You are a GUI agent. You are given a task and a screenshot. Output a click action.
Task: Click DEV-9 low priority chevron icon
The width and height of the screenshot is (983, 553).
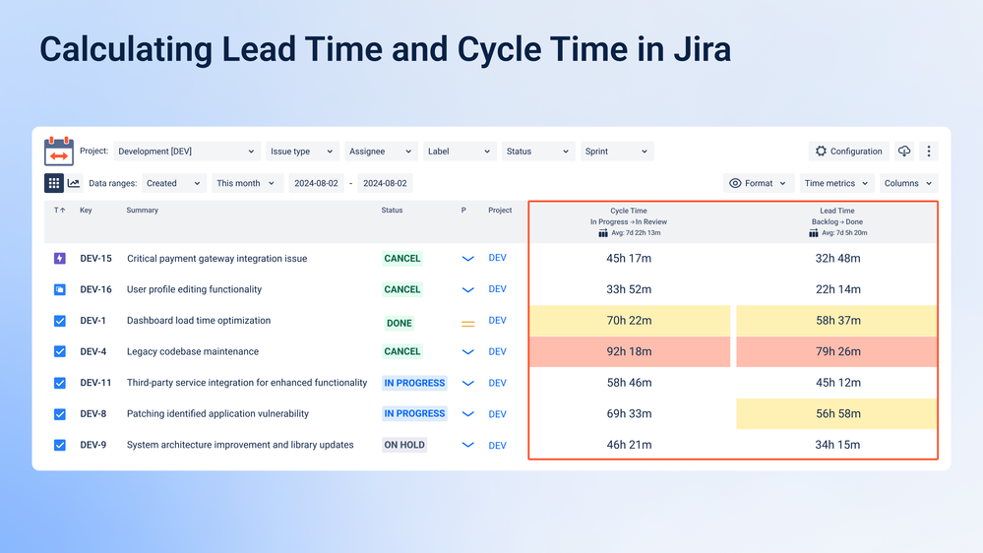pyautogui.click(x=467, y=445)
